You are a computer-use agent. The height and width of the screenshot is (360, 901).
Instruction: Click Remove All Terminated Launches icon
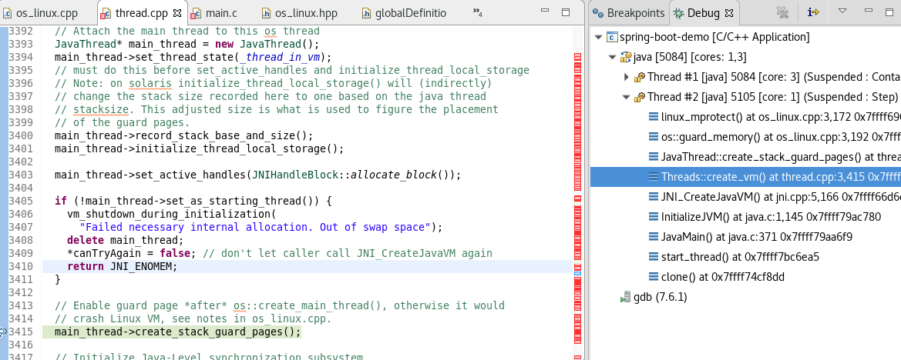(x=782, y=12)
